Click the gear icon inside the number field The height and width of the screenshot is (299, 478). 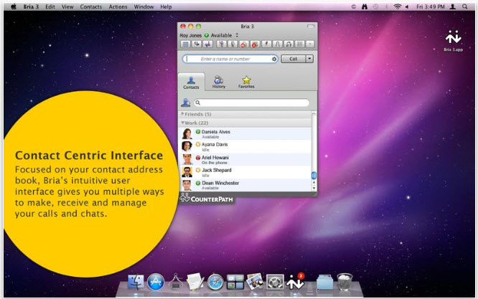coord(273,59)
